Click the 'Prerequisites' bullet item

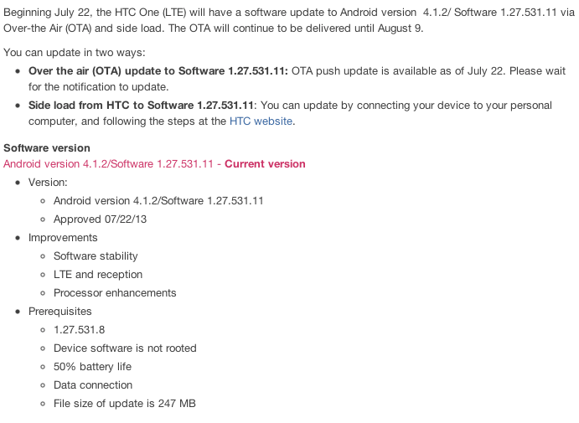60,312
